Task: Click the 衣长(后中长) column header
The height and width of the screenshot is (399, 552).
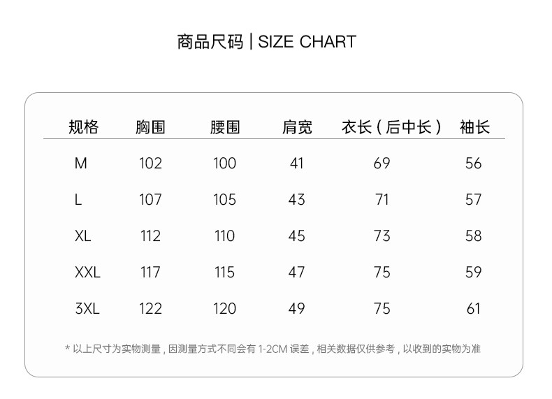Action: (391, 127)
